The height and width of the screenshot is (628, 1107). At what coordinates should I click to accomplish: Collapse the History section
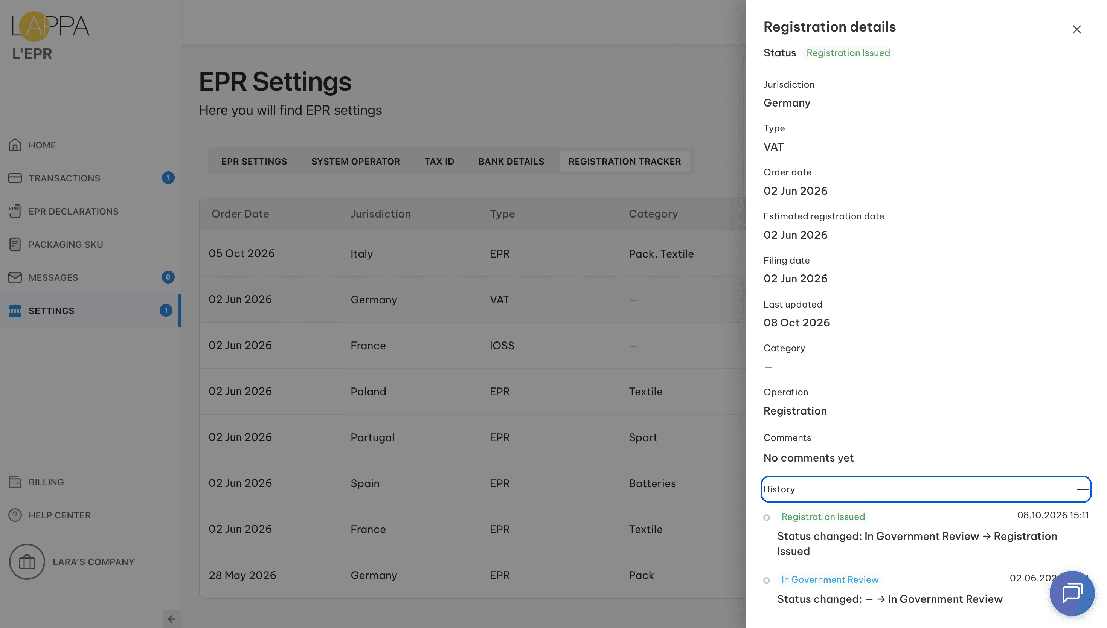tap(926, 489)
